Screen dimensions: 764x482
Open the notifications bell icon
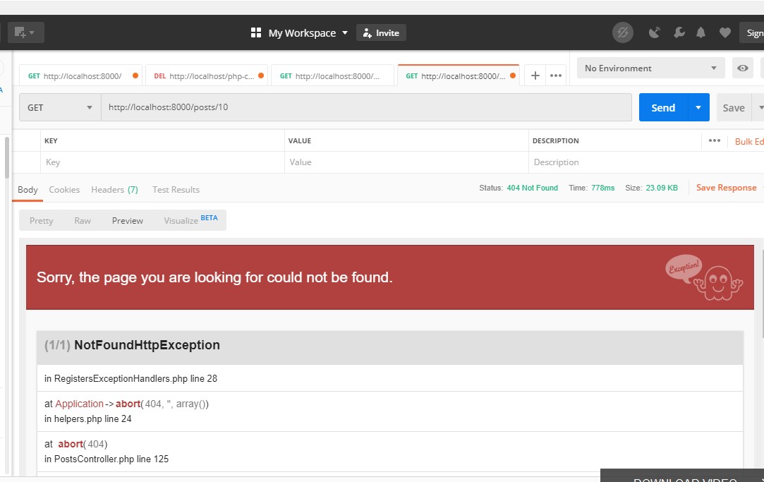click(701, 32)
